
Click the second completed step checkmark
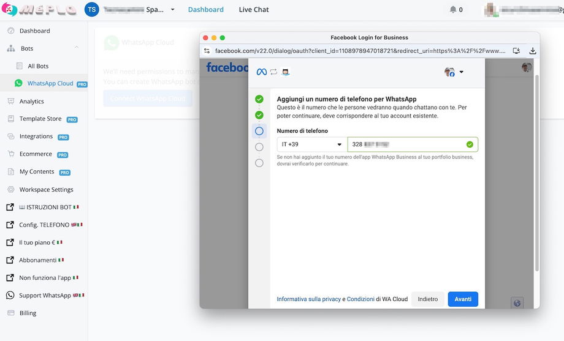tap(259, 115)
